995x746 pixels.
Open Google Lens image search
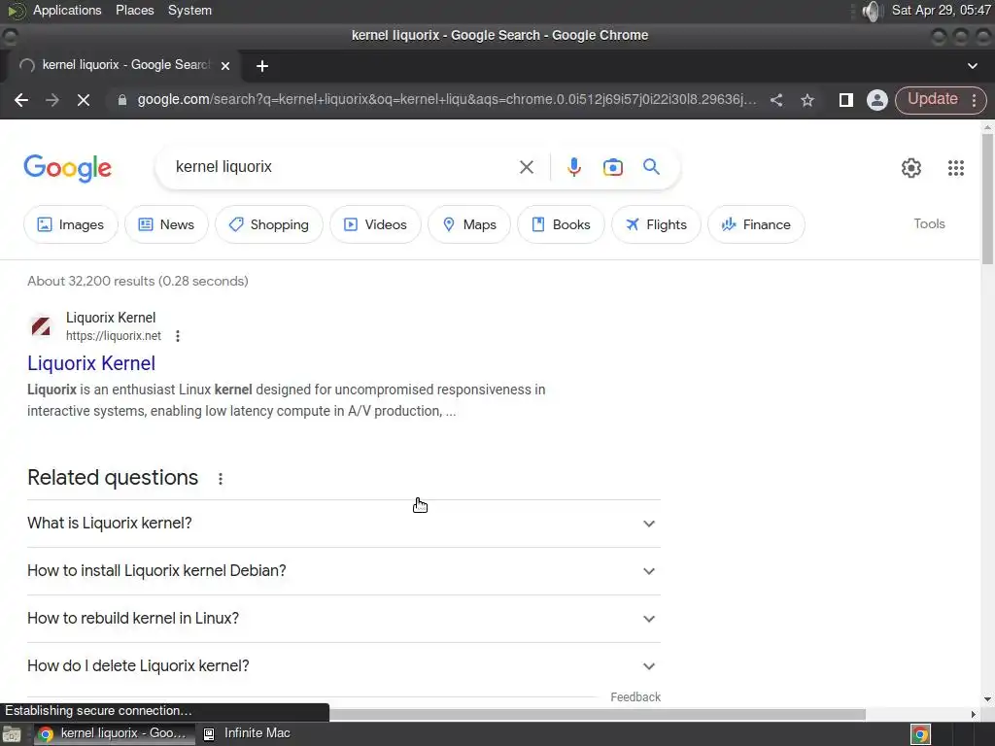point(613,167)
